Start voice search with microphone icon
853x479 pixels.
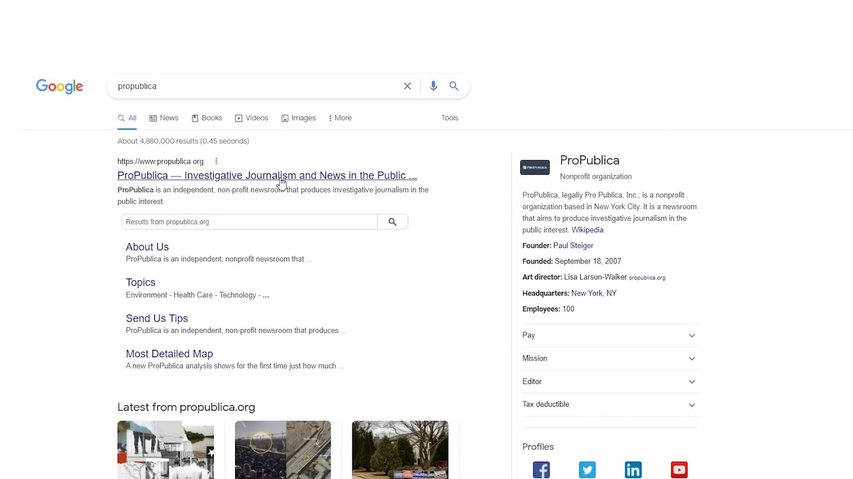[433, 86]
